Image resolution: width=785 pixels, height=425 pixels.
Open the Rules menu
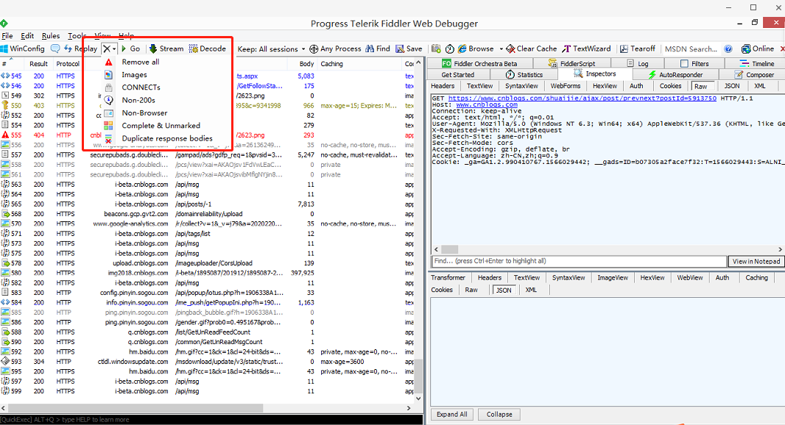point(51,36)
